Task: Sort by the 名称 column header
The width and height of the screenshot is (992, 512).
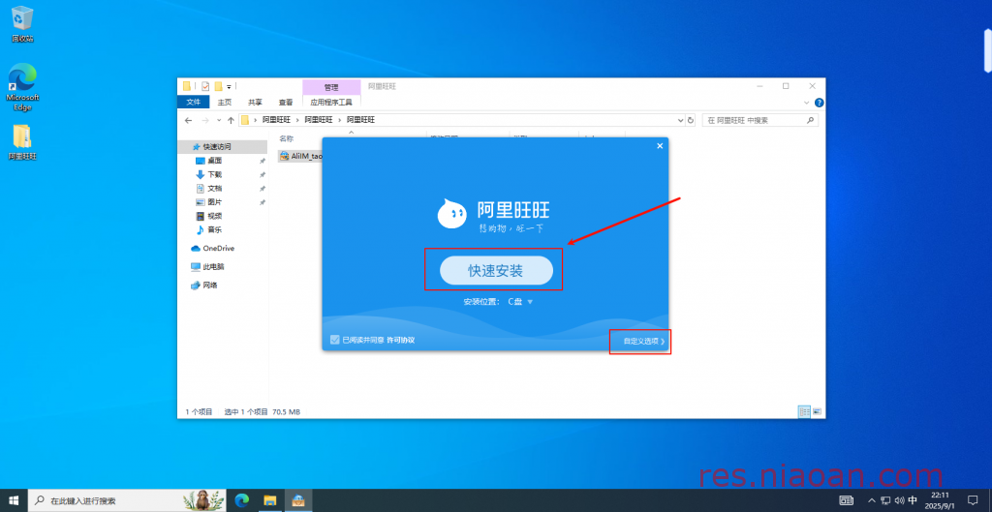Action: pyautogui.click(x=287, y=137)
